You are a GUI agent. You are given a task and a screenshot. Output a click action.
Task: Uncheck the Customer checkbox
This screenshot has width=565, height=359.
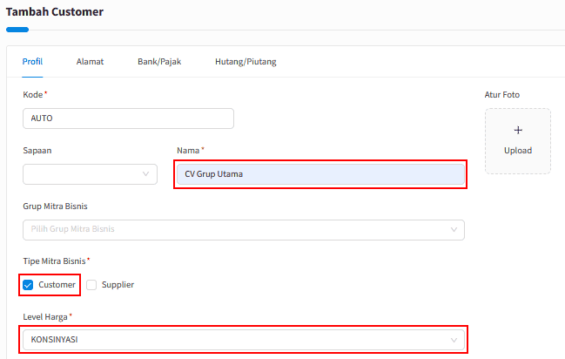point(28,285)
